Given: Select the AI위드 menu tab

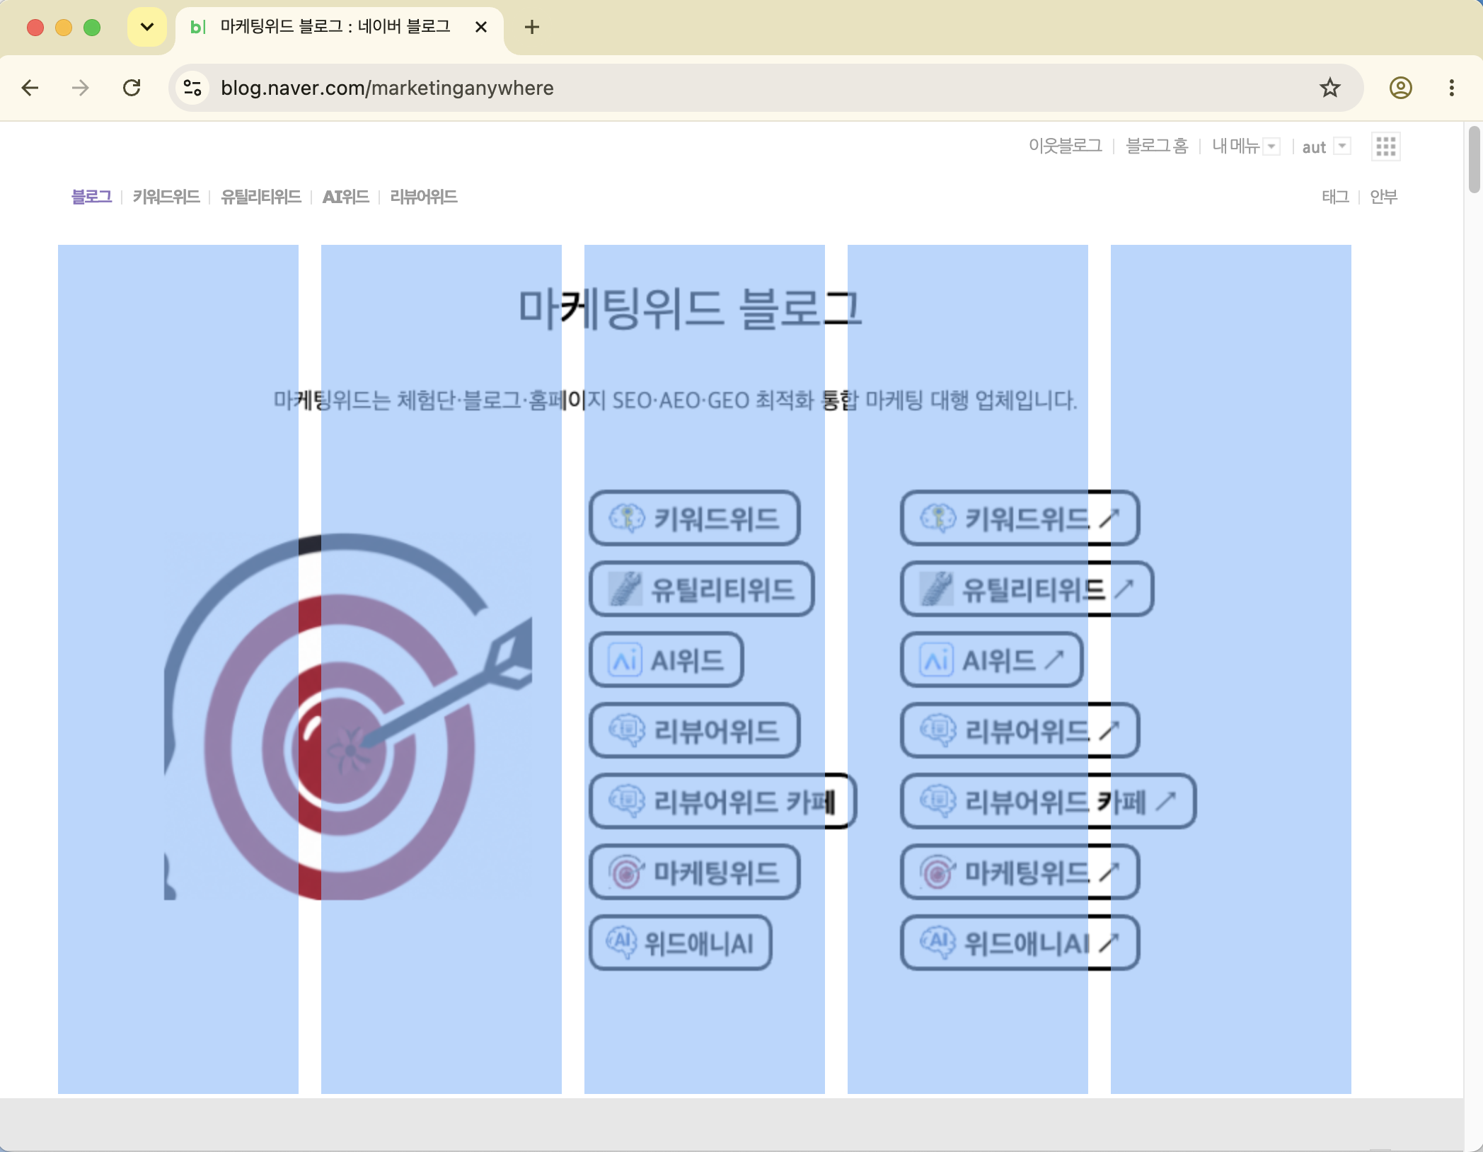Looking at the screenshot, I should [x=345, y=197].
